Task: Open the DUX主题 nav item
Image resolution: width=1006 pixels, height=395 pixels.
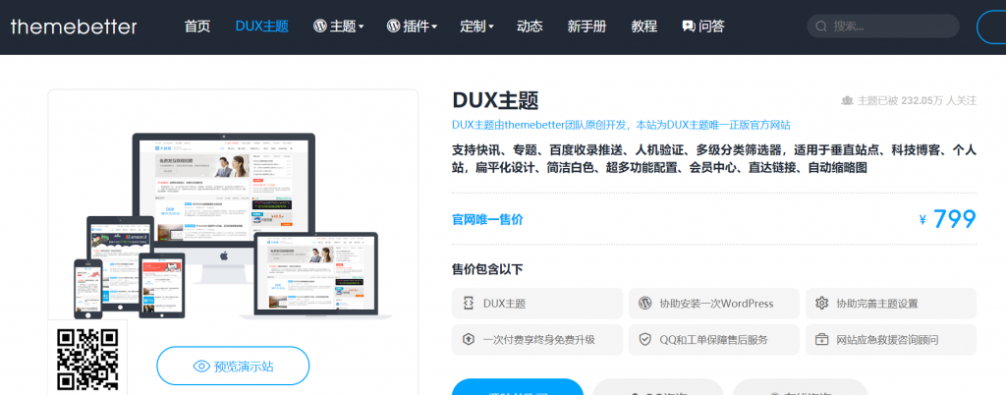Action: click(261, 27)
